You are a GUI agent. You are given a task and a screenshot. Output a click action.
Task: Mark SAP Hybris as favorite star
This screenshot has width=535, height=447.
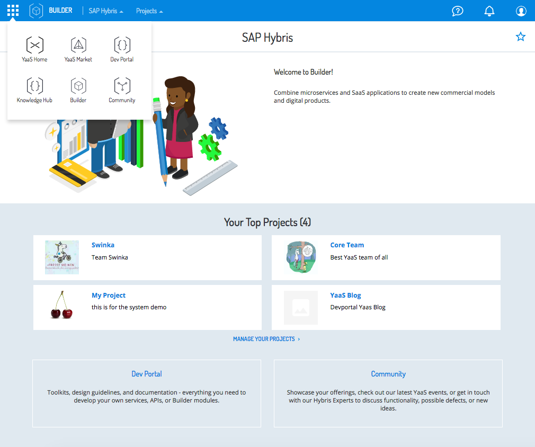tap(520, 37)
